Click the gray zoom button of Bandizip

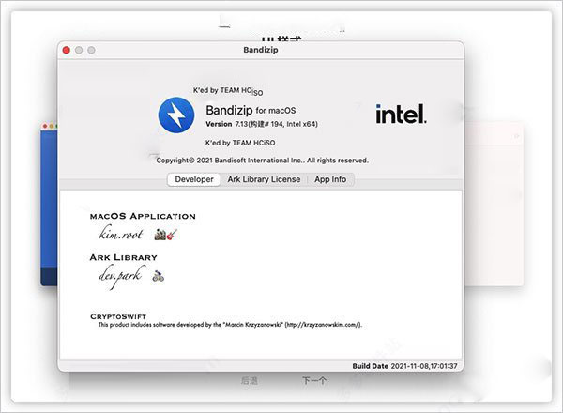pyautogui.click(x=91, y=50)
